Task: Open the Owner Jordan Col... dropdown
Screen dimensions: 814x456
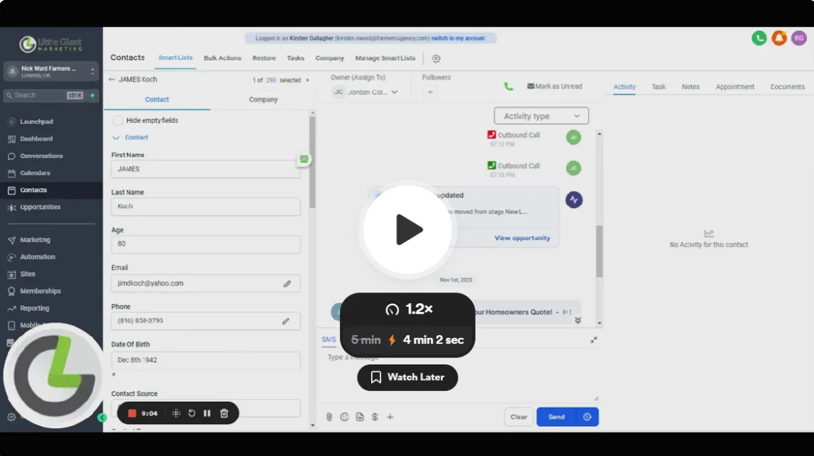Action: pyautogui.click(x=365, y=92)
